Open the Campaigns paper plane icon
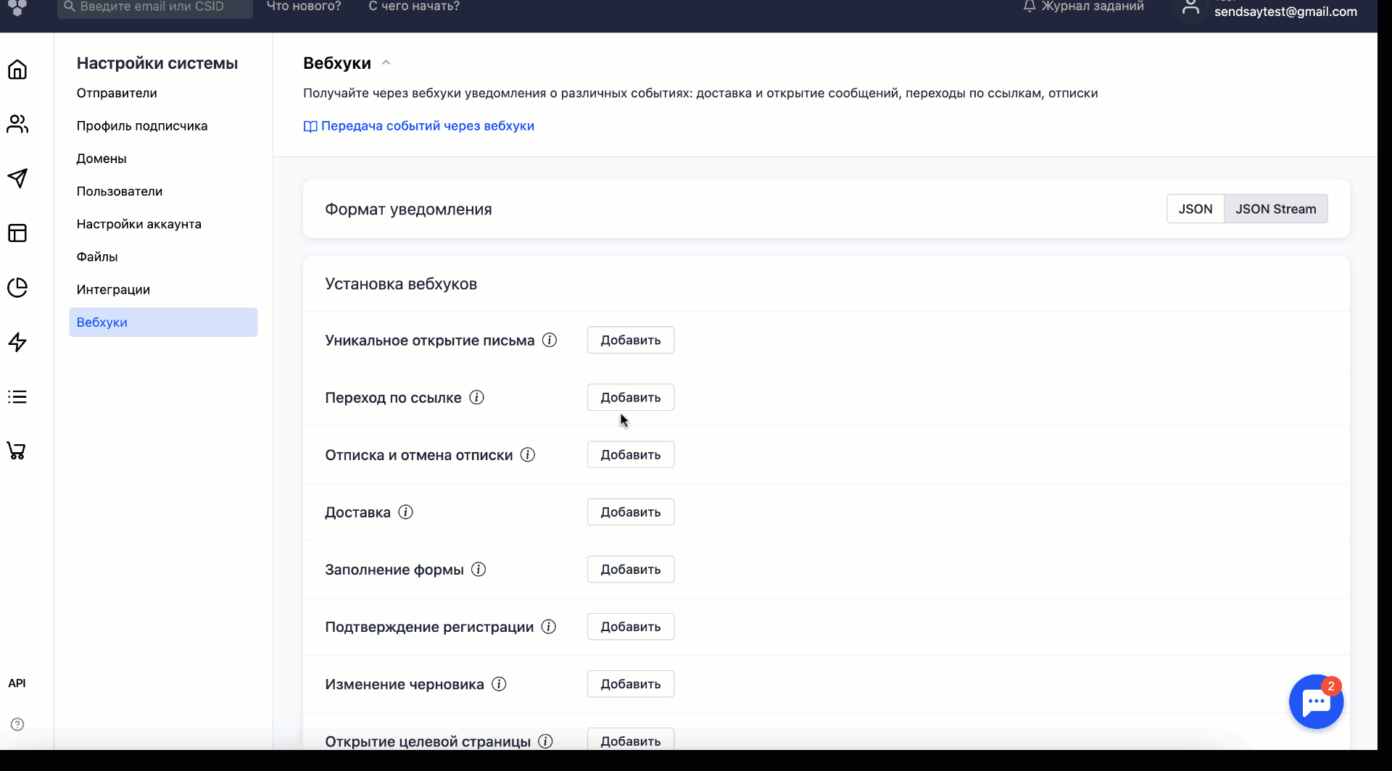The height and width of the screenshot is (771, 1392). pyautogui.click(x=17, y=178)
